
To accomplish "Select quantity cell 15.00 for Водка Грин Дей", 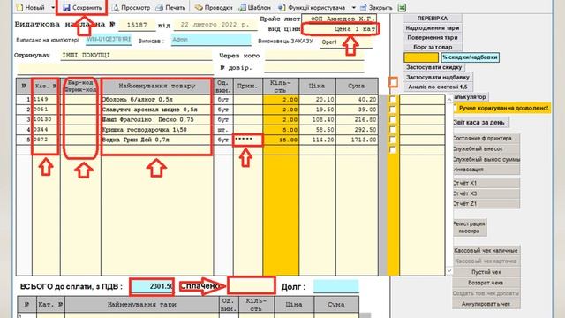I will (281, 140).
